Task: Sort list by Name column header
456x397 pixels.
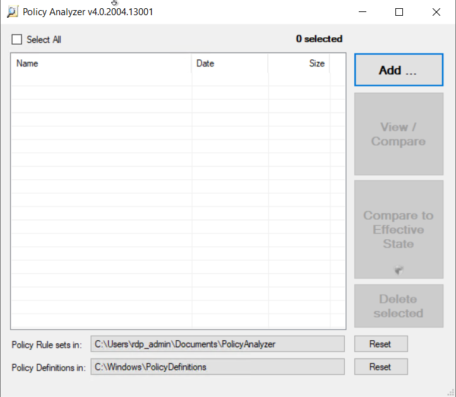Action: (x=101, y=63)
